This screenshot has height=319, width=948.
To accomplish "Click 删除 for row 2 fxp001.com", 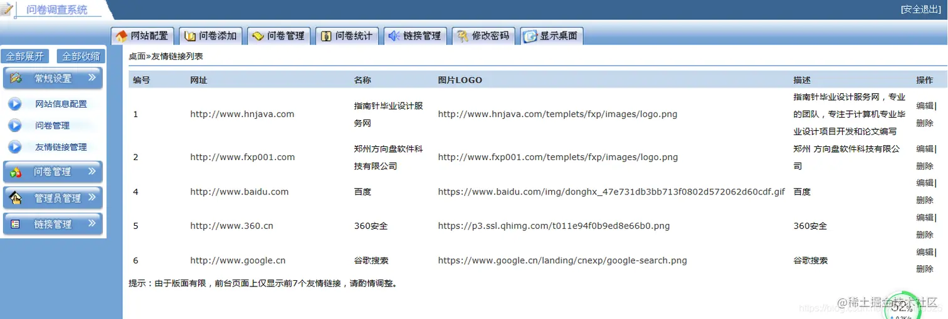I will click(925, 166).
